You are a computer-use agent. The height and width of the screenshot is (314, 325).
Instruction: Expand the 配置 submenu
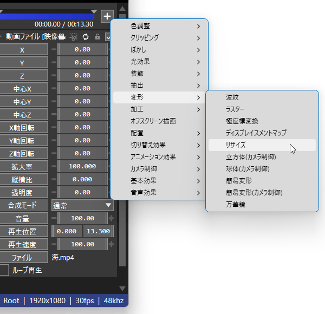tap(159, 133)
